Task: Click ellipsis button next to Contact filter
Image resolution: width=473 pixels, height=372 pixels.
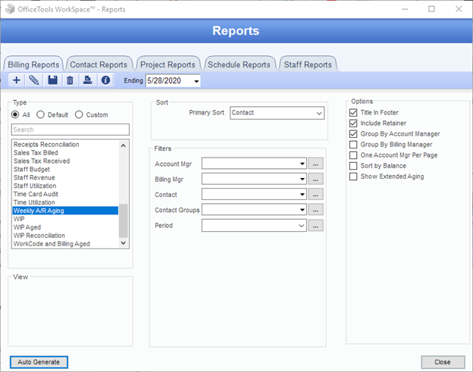Action: point(315,195)
